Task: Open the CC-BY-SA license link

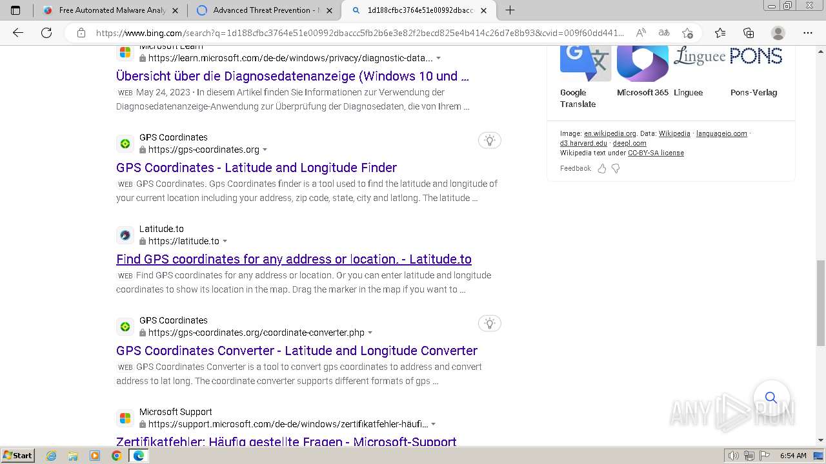Action: point(656,153)
